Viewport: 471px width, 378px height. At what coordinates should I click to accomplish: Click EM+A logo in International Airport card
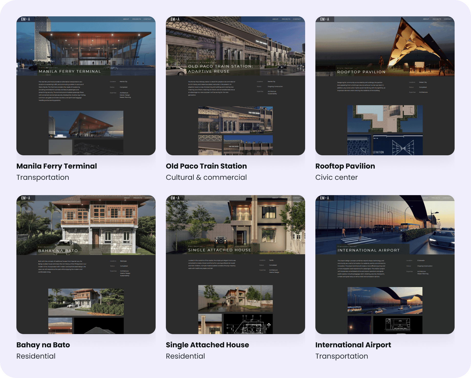pos(325,198)
